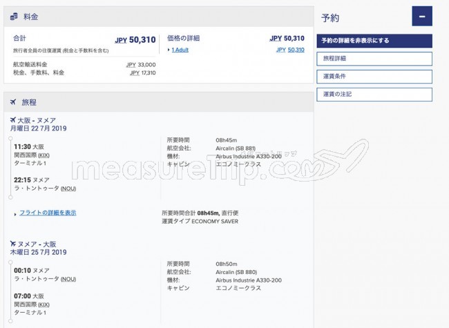Image resolution: width=449 pixels, height=328 pixels.
Task: Click the coins icon beside 料金
Action: pos(14,16)
